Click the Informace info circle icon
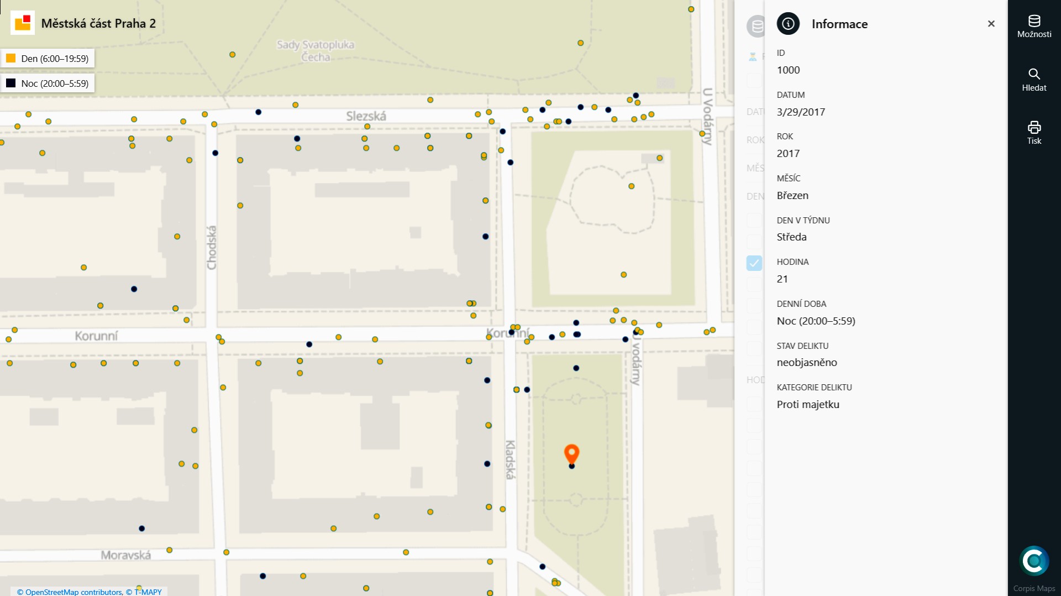The height and width of the screenshot is (596, 1061). tap(788, 24)
